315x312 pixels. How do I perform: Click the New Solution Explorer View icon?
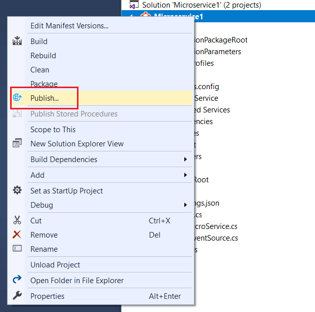pyautogui.click(x=17, y=144)
